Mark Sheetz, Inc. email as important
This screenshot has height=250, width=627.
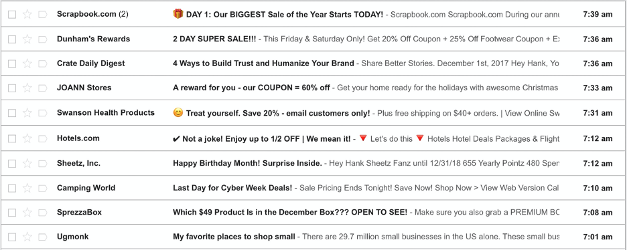[x=42, y=163]
